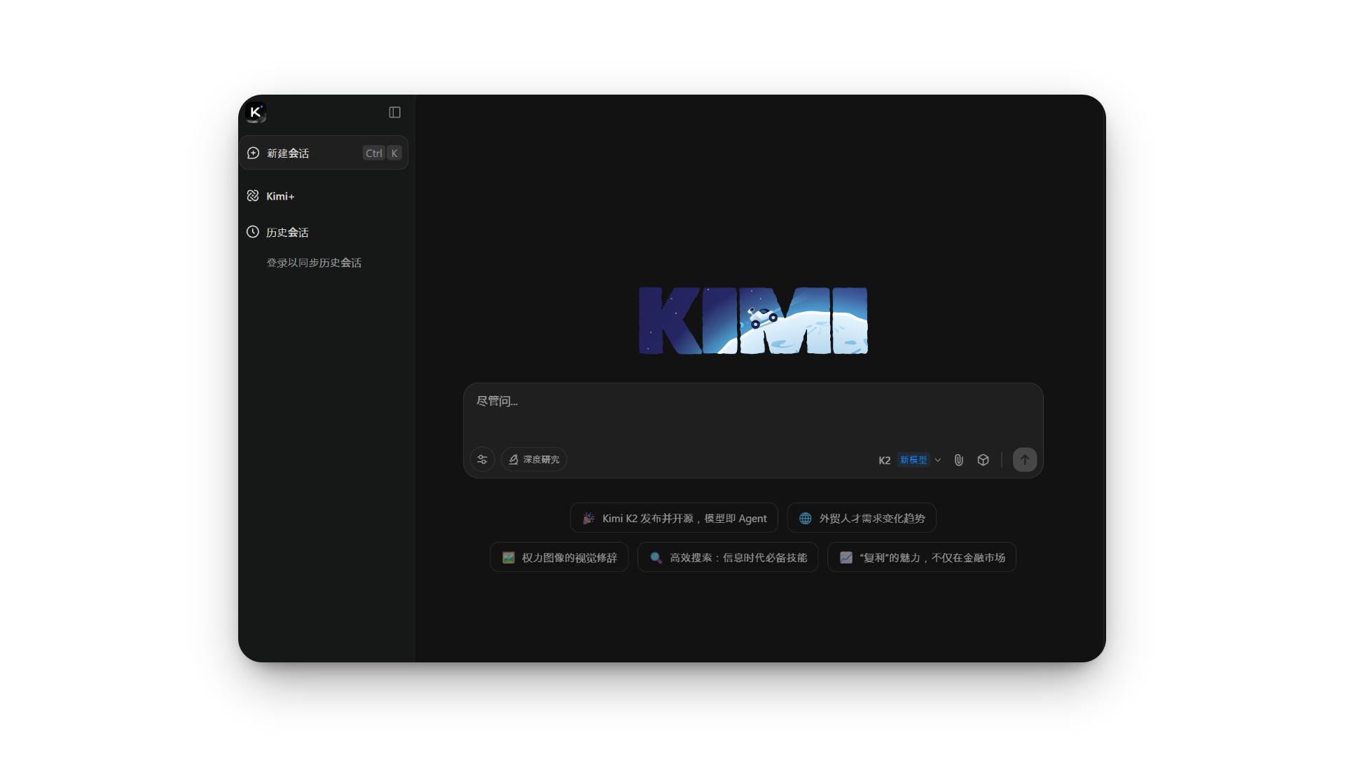Select suggestion 外贸人才需求变化趋势

coord(862,518)
